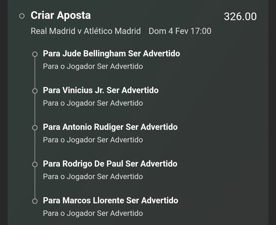Image resolution: width=276 pixels, height=225 pixels.
Task: Click the circle node beside Marcos Llorente
Action: coord(35,201)
